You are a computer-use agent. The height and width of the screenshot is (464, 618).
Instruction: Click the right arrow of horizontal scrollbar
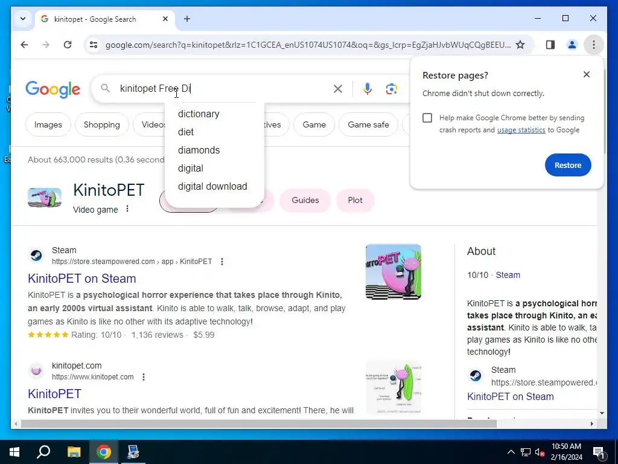pyautogui.click(x=591, y=424)
